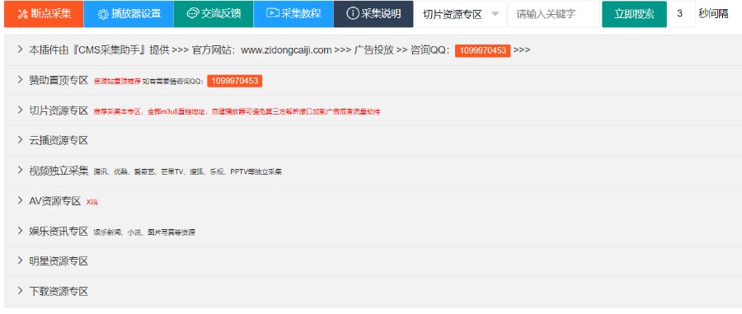Click the 腾讯、优酷 PPTV description text
Image resolution: width=742 pixels, height=314 pixels.
click(188, 172)
